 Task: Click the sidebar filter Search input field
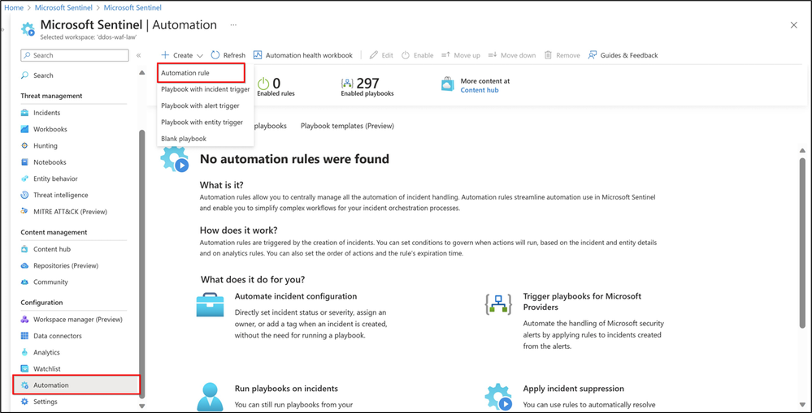[x=75, y=55]
